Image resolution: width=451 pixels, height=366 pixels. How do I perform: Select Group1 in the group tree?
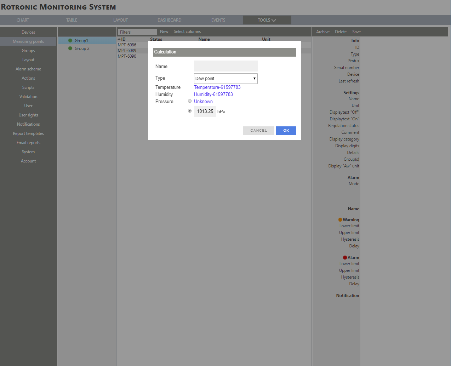(81, 41)
